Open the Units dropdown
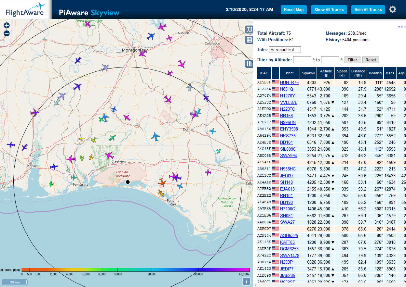 click(285, 50)
